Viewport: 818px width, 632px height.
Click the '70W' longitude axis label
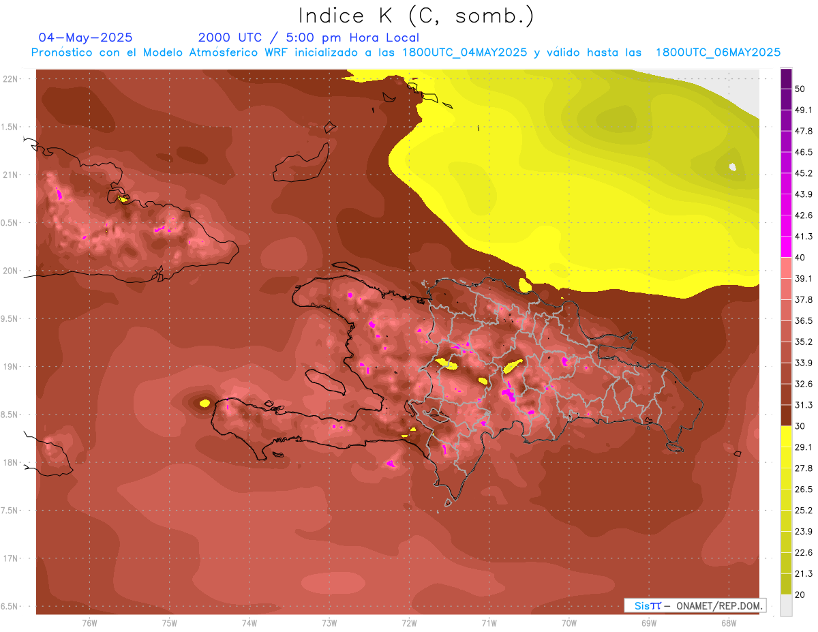click(569, 624)
